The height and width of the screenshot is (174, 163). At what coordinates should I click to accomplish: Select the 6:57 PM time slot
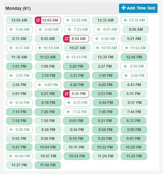tap(135, 103)
